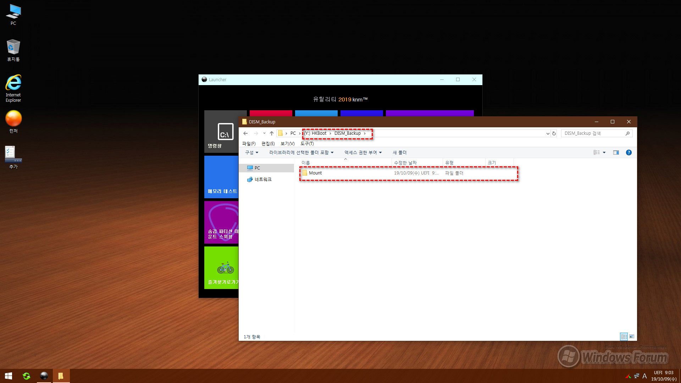Expand chevron after DISM_Backup in breadcrumb
681x383 pixels.
coord(365,133)
